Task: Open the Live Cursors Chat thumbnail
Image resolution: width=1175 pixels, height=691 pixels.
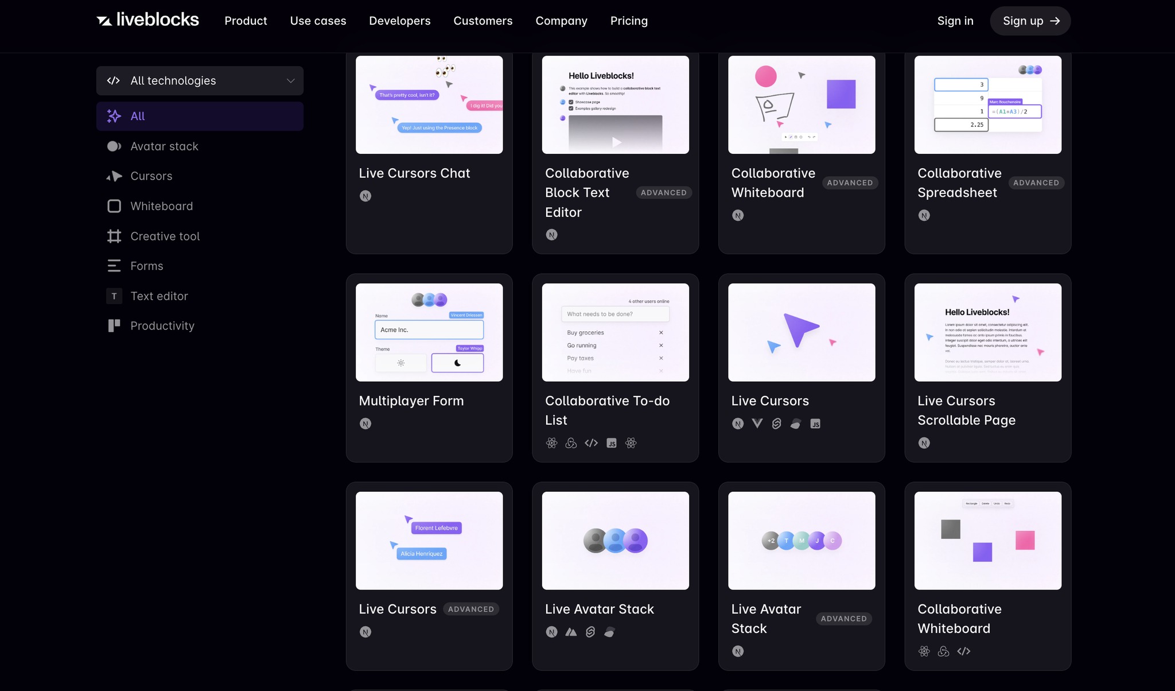Action: (x=429, y=104)
